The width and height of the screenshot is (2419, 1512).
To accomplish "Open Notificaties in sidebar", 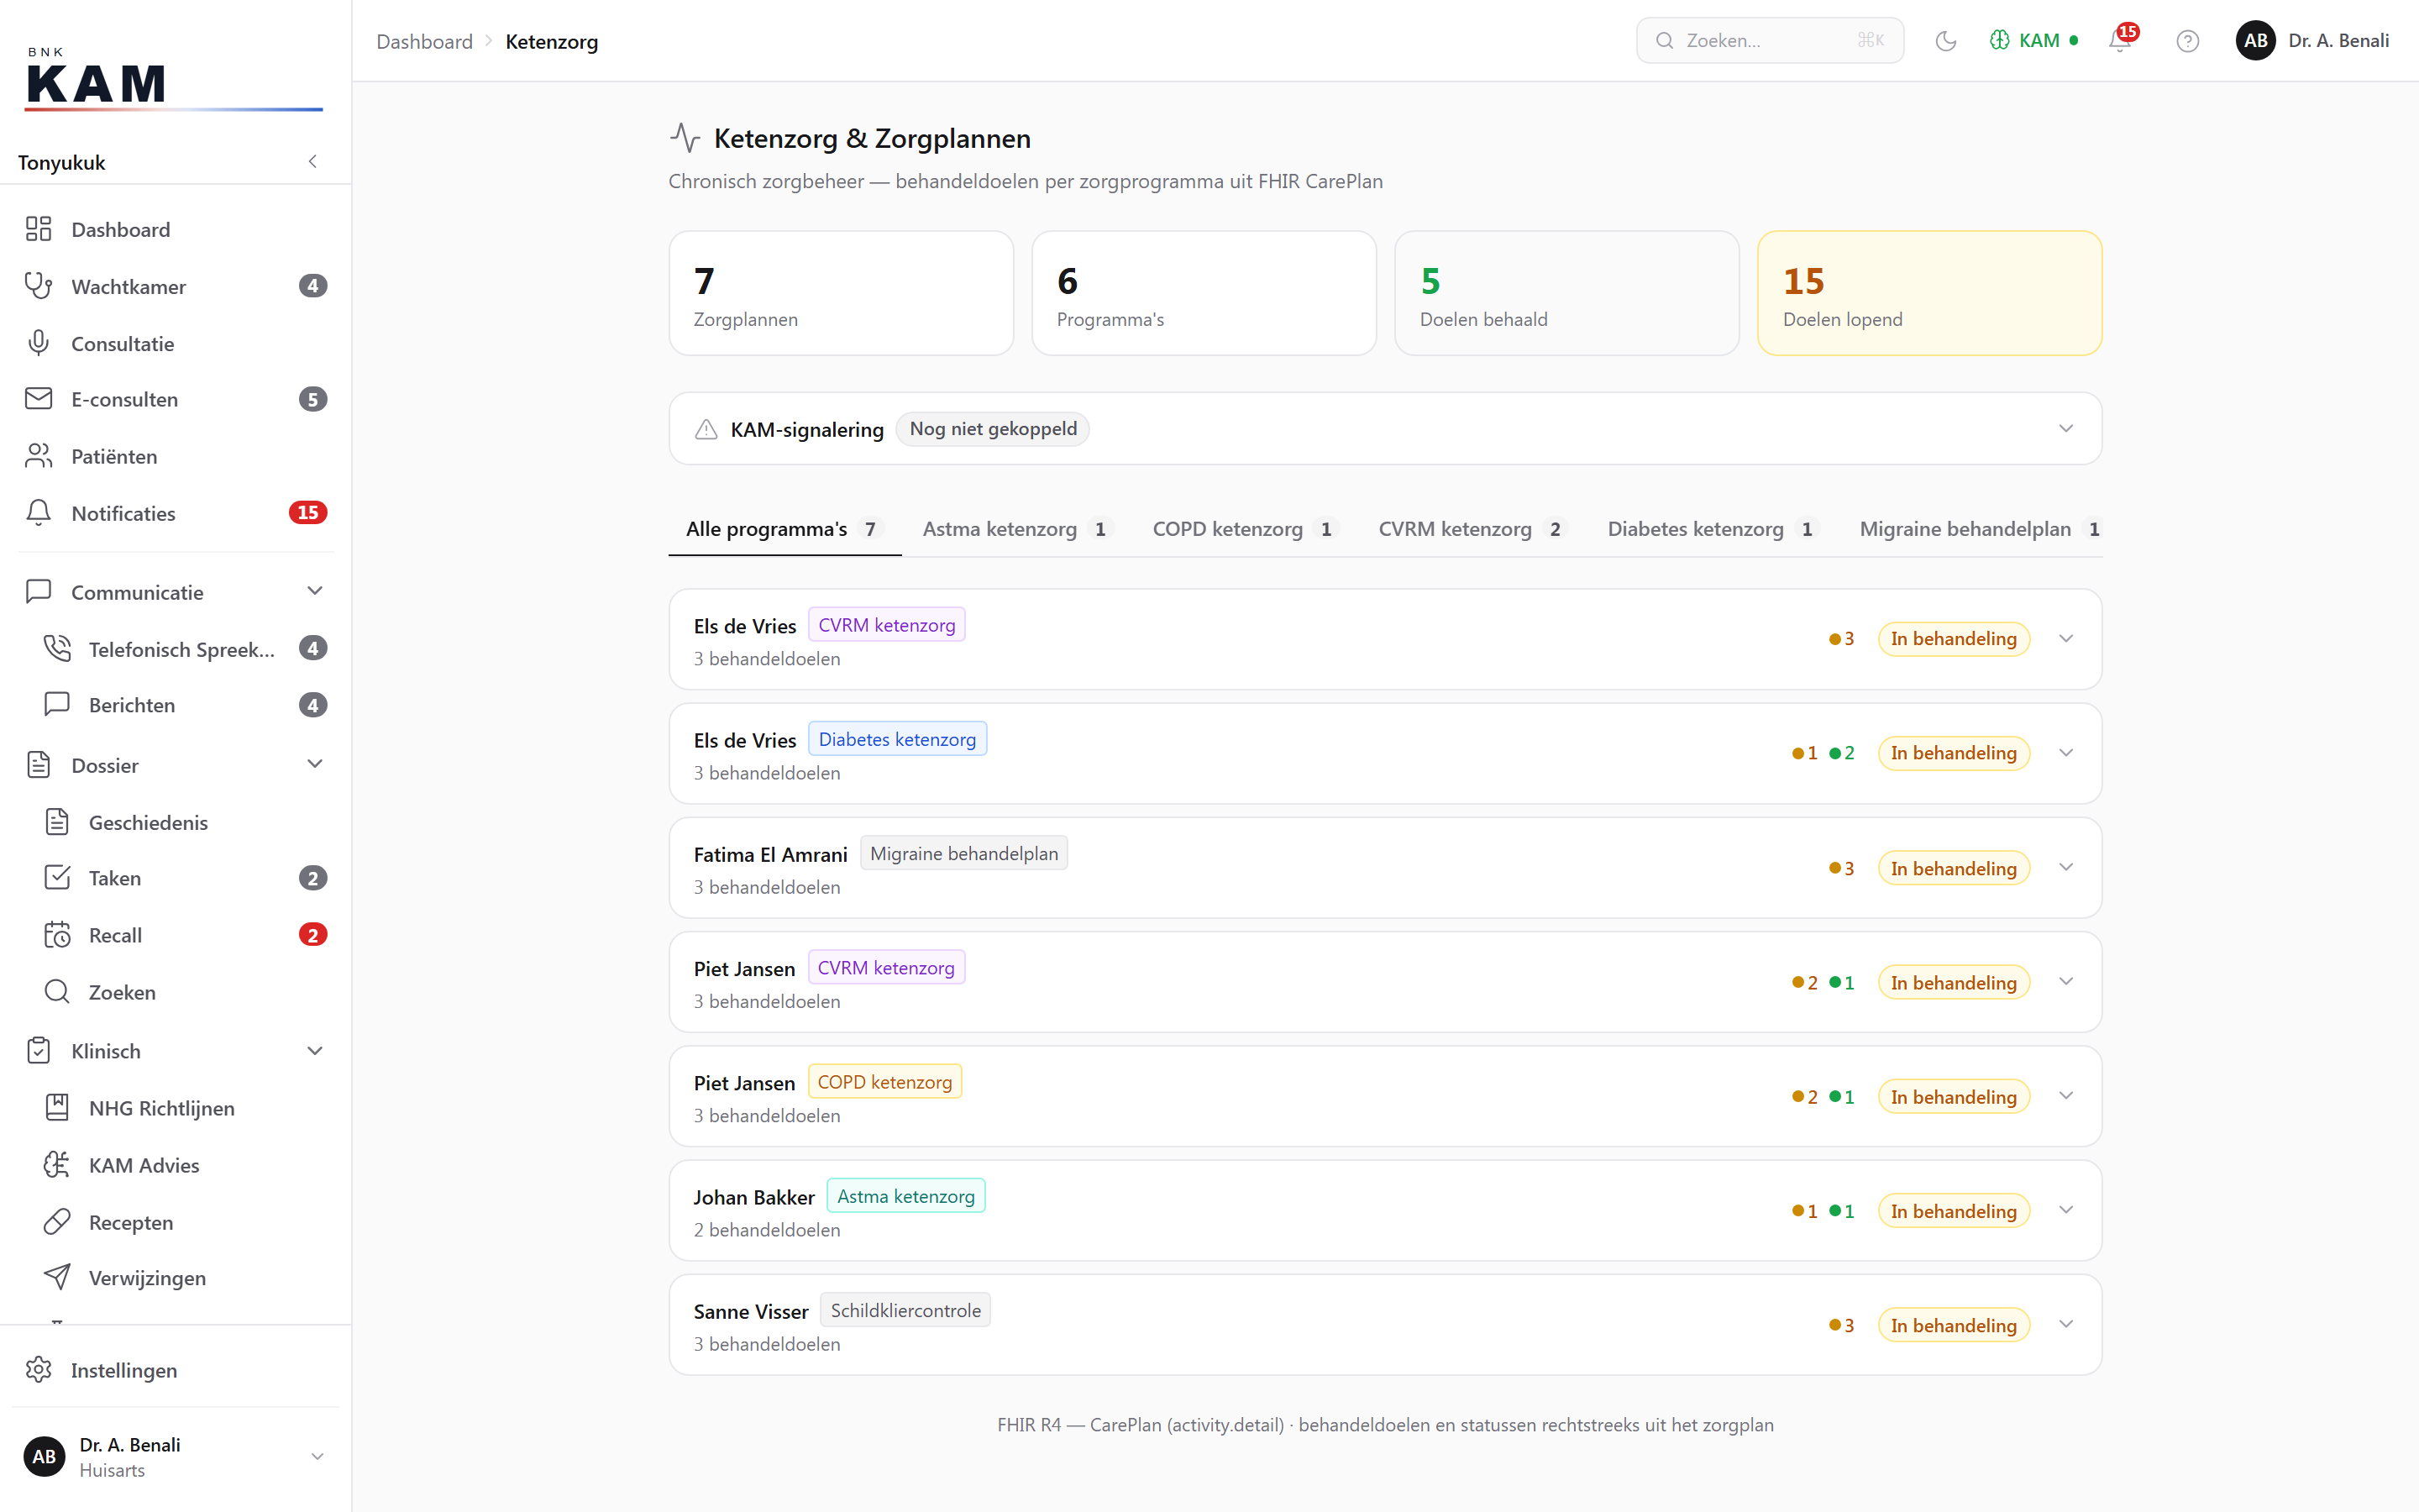I will point(175,513).
